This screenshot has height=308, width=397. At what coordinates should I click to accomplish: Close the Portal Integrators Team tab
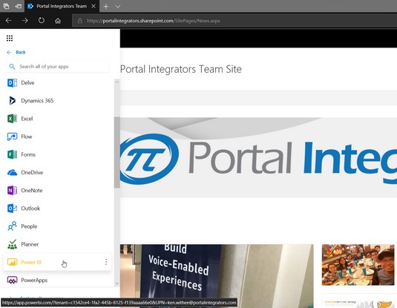(93, 6)
